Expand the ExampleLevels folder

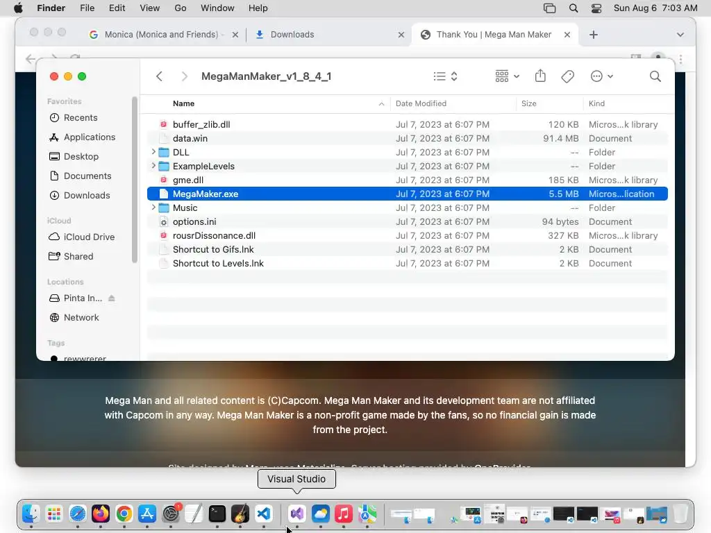153,166
